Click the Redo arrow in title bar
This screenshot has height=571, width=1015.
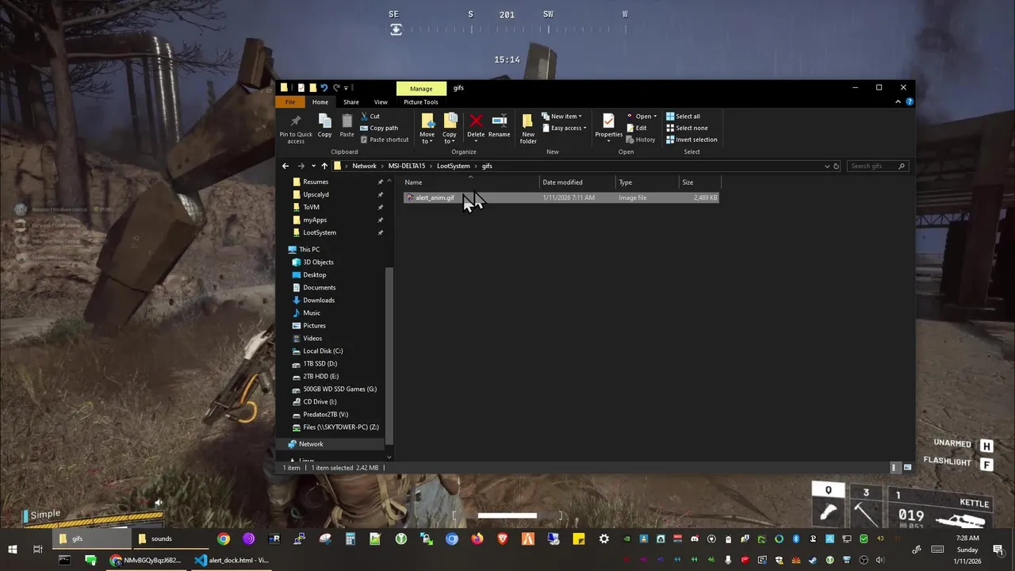pos(336,87)
